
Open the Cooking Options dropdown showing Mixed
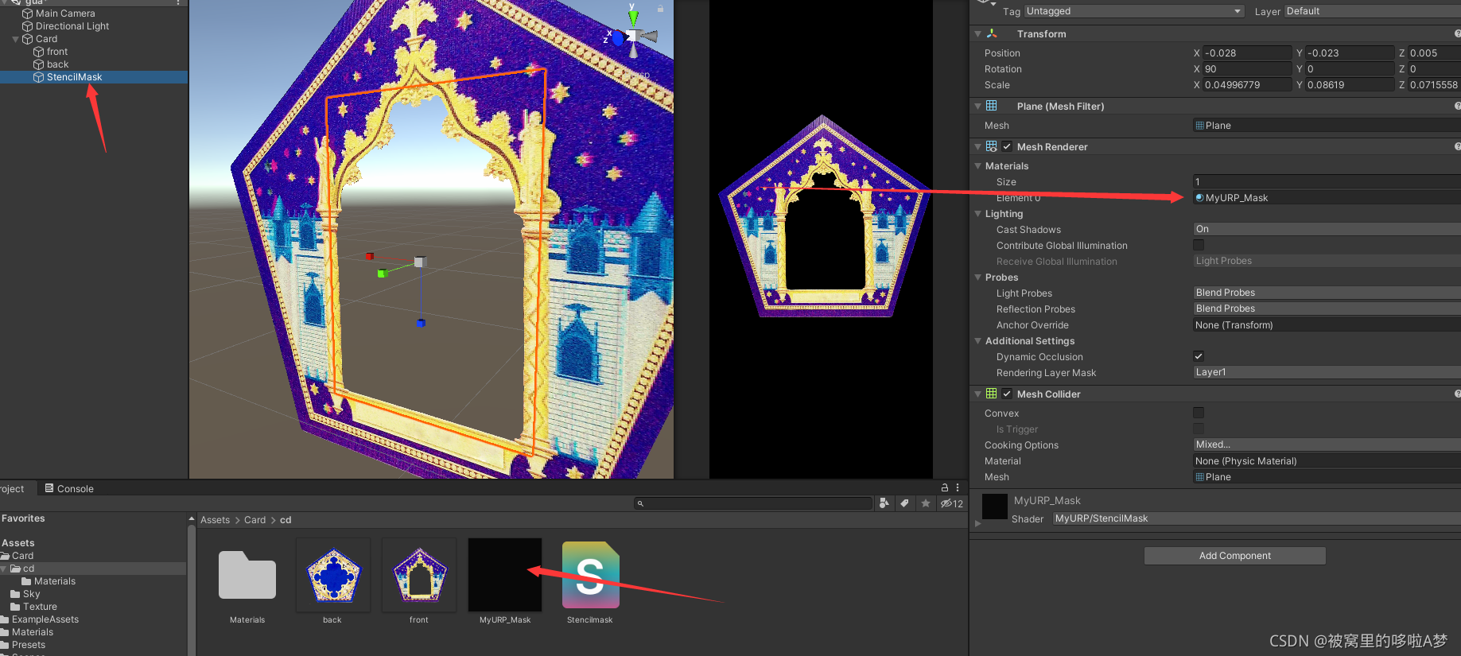click(1327, 444)
